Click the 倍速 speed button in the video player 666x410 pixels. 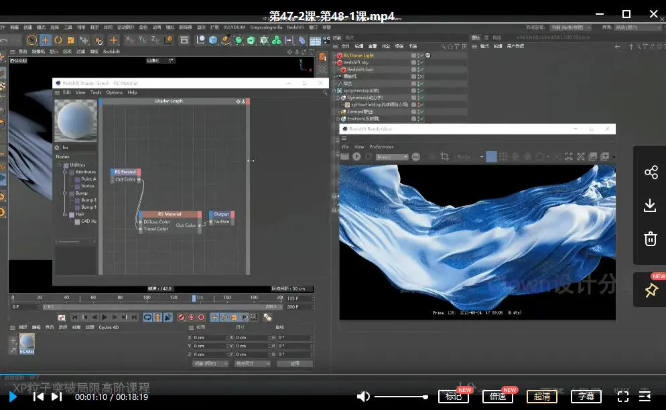497,396
